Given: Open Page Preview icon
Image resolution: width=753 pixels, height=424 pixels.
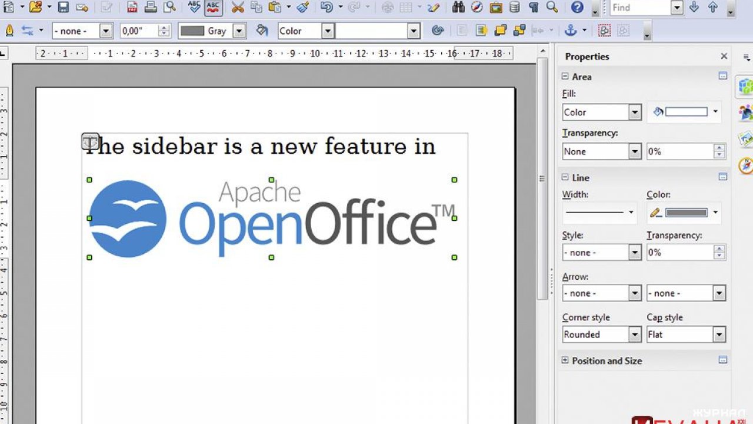Looking at the screenshot, I should coord(169,7).
